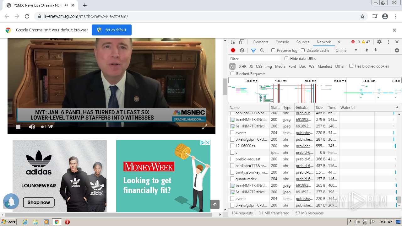This screenshot has width=402, height=226.
Task: Open the Online throttling dropdown
Action: pos(346,50)
